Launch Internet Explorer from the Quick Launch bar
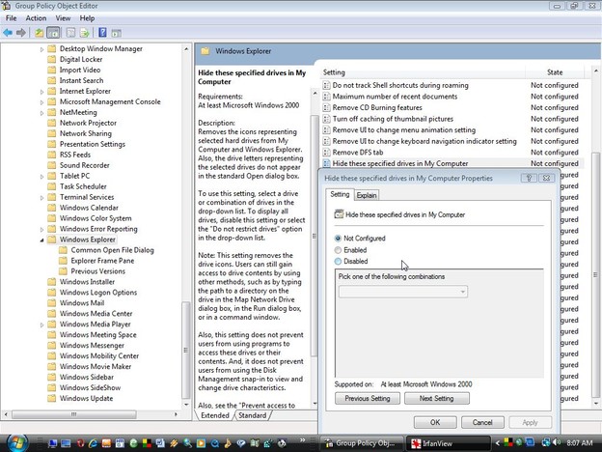This screenshot has width=602, height=452. 93,443
